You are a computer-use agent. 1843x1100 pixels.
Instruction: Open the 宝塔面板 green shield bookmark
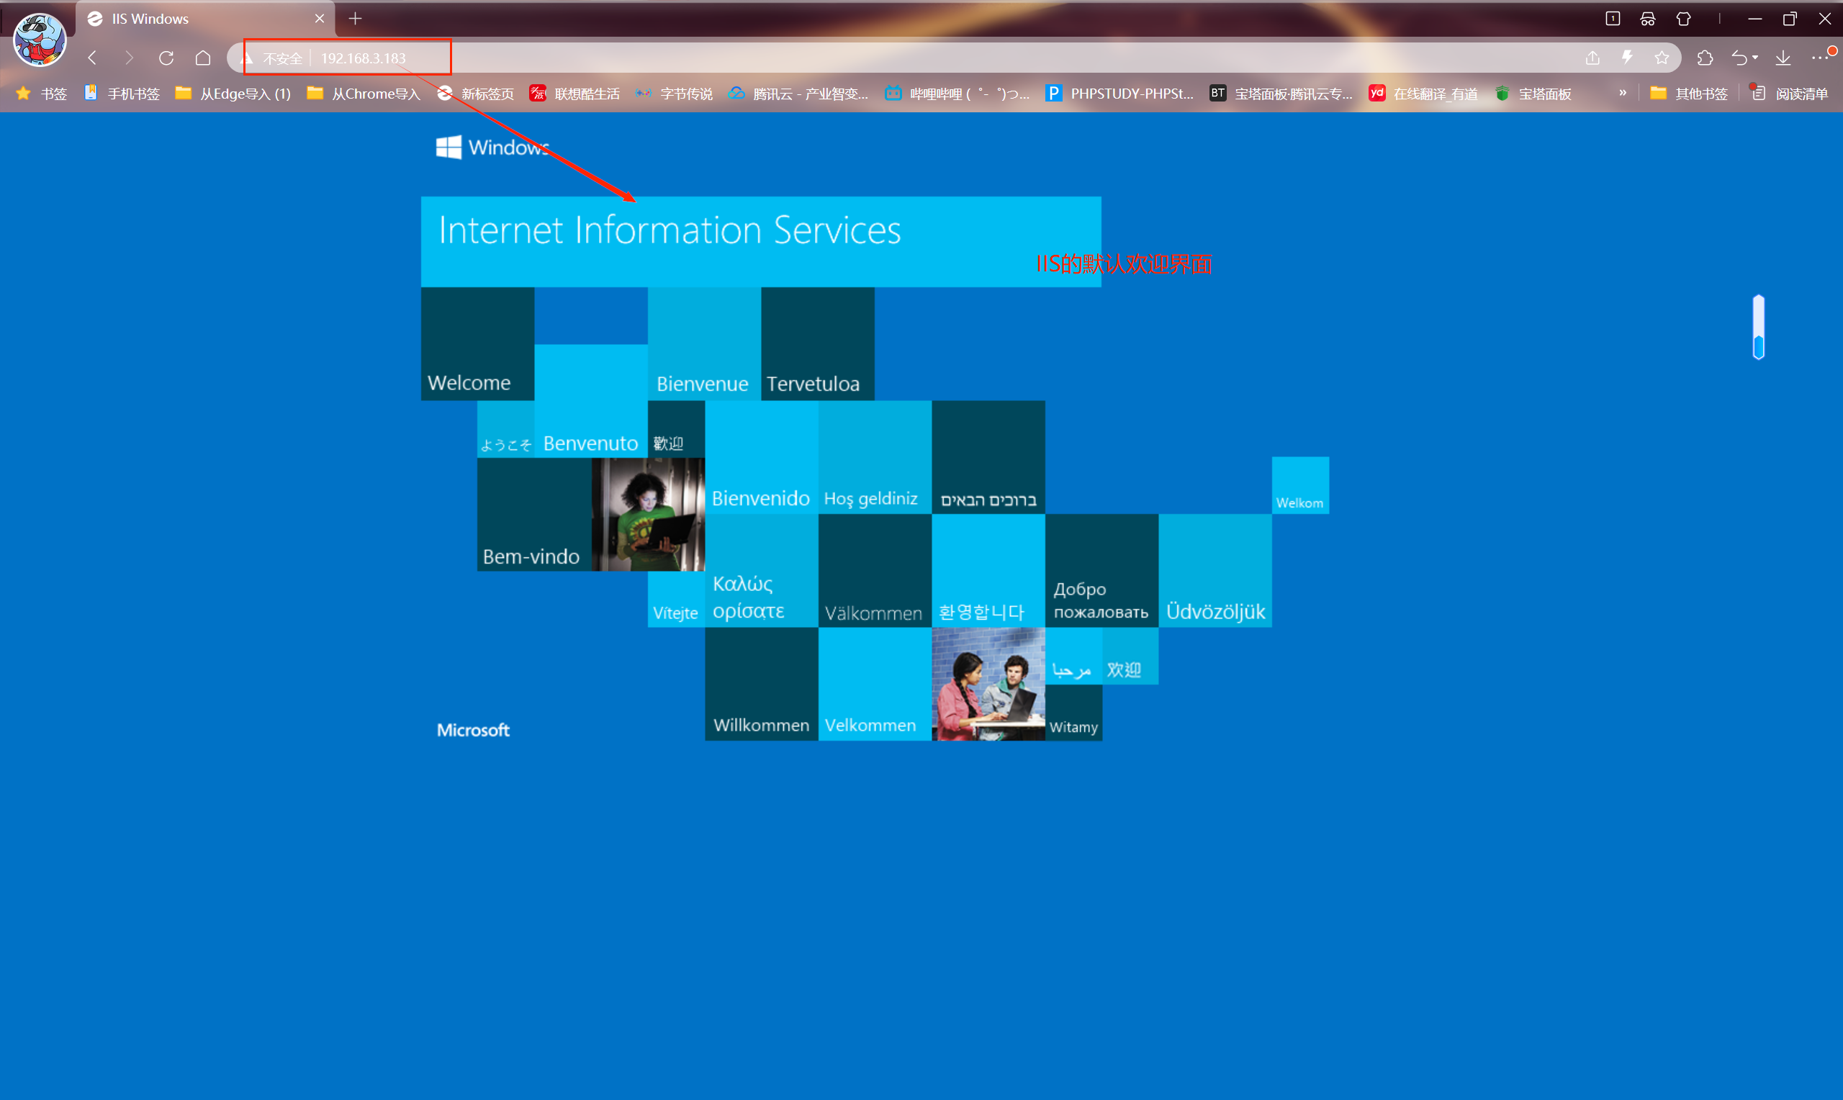click(x=1533, y=94)
